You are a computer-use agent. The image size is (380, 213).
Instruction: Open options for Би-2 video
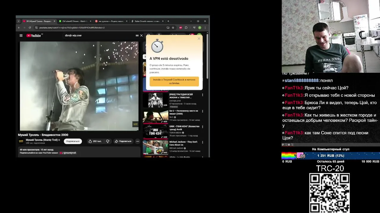[202, 111]
